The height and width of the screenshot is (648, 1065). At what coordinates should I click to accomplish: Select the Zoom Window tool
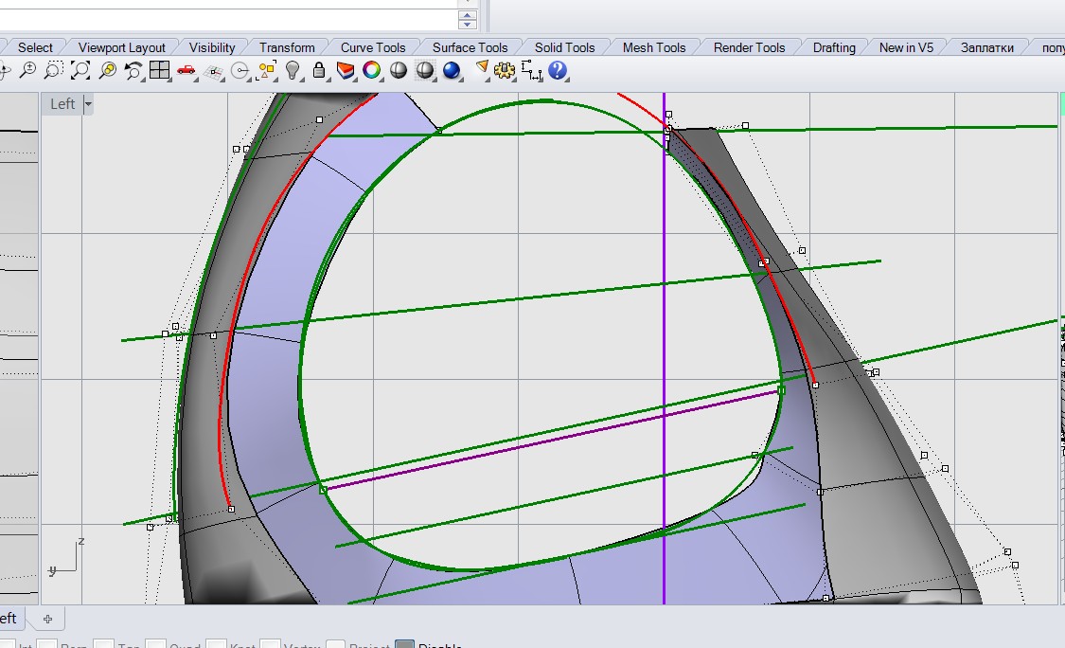point(54,70)
